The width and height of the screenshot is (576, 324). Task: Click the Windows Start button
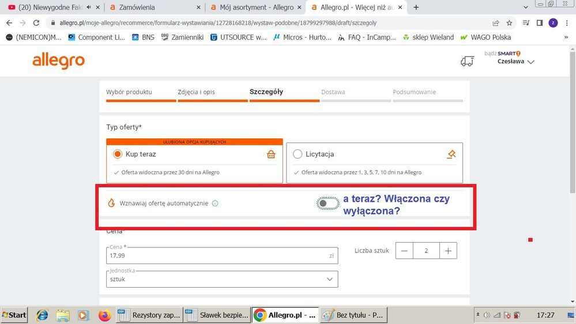(14, 315)
